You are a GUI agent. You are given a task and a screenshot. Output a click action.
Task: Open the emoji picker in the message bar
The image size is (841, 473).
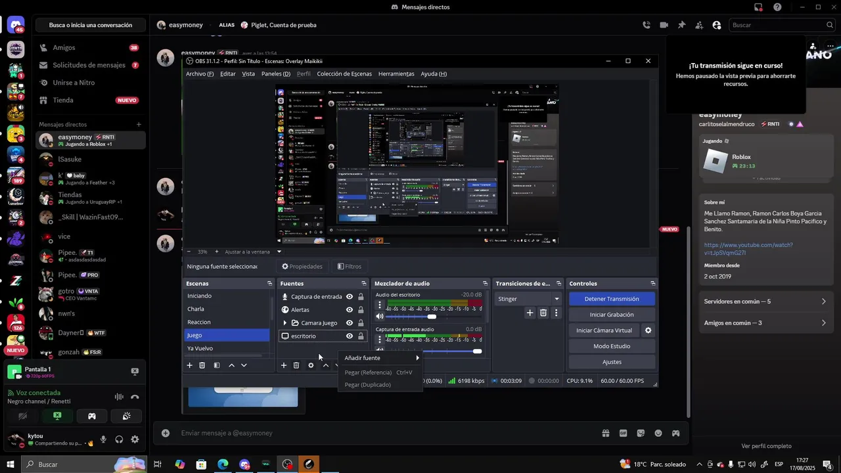[658, 433]
